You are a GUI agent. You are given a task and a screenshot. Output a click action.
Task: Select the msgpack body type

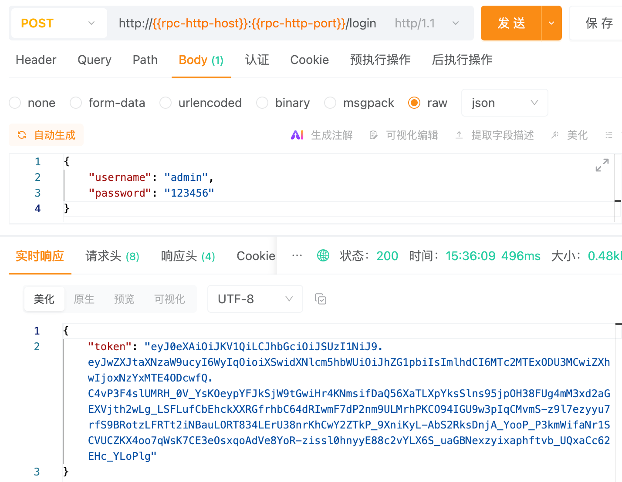(330, 103)
